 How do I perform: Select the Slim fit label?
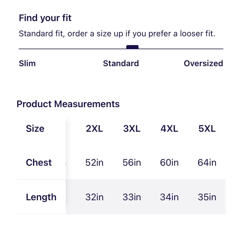point(27,64)
